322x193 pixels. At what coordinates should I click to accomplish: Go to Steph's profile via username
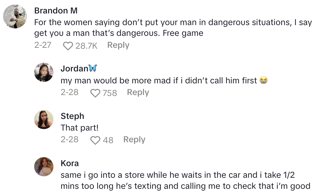pyautogui.click(x=72, y=116)
